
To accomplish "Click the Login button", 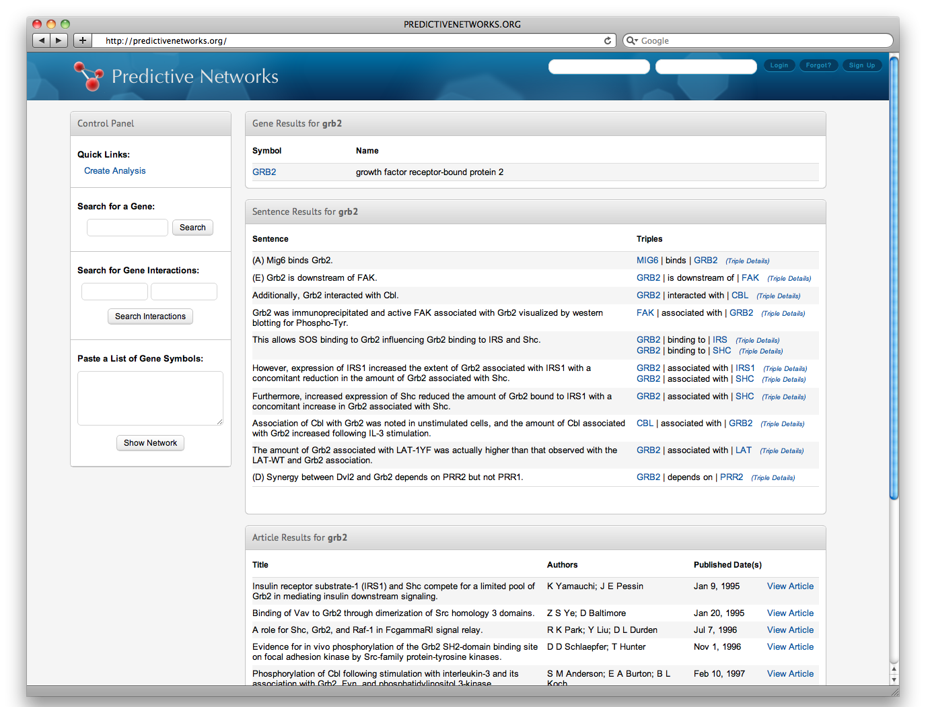I will tap(779, 65).
